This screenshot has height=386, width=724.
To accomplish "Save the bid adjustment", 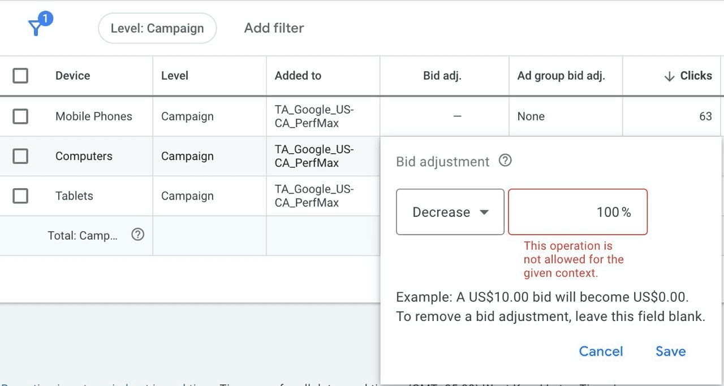I will click(x=670, y=351).
